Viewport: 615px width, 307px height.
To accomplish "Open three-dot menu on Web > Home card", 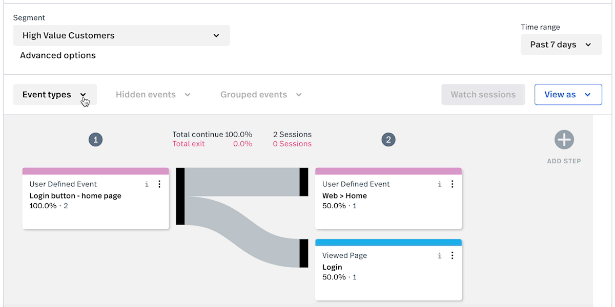I will pyautogui.click(x=452, y=184).
